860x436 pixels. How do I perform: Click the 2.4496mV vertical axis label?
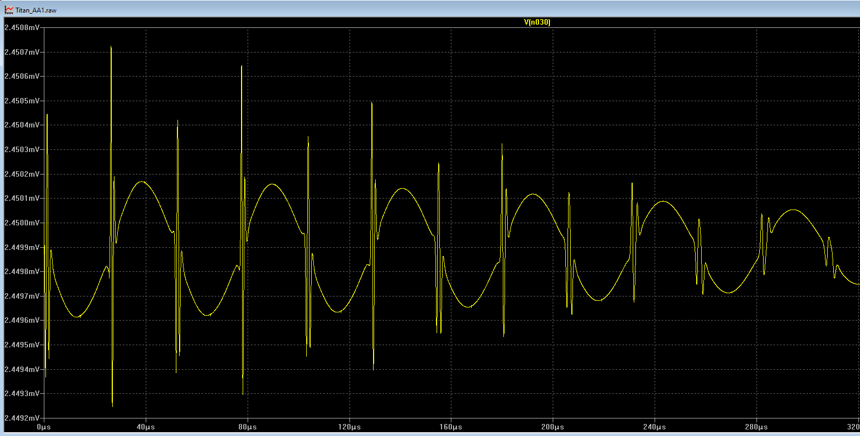coord(22,320)
